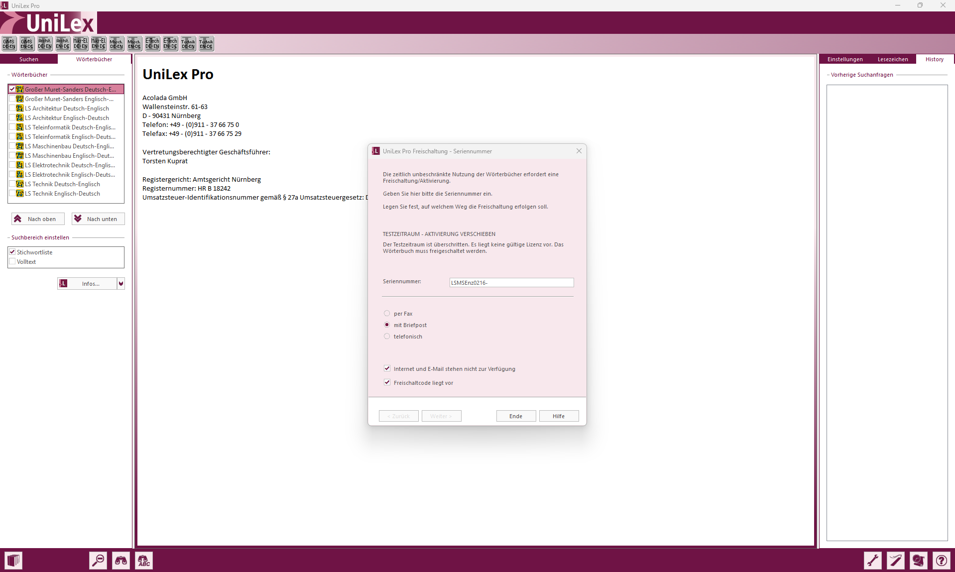The image size is (955, 572).
Task: Select LS Elektrotechnik Englisch-Deuts... row
Action: pyautogui.click(x=66, y=174)
